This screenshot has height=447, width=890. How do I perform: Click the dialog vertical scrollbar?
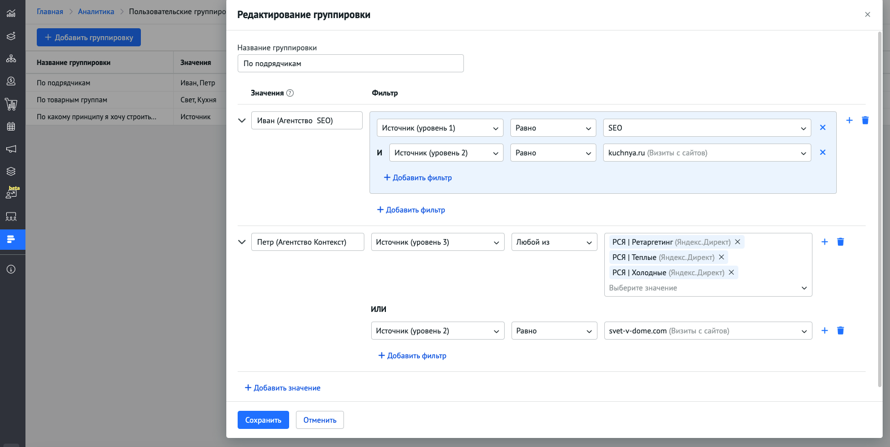[x=879, y=209]
